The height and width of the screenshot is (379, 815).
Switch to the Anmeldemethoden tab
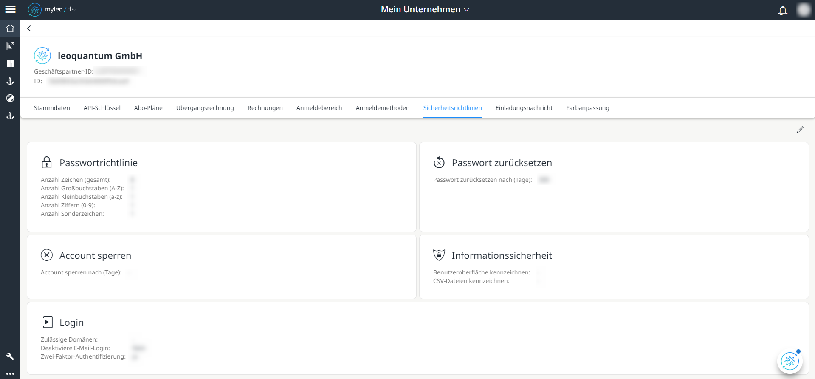click(383, 108)
